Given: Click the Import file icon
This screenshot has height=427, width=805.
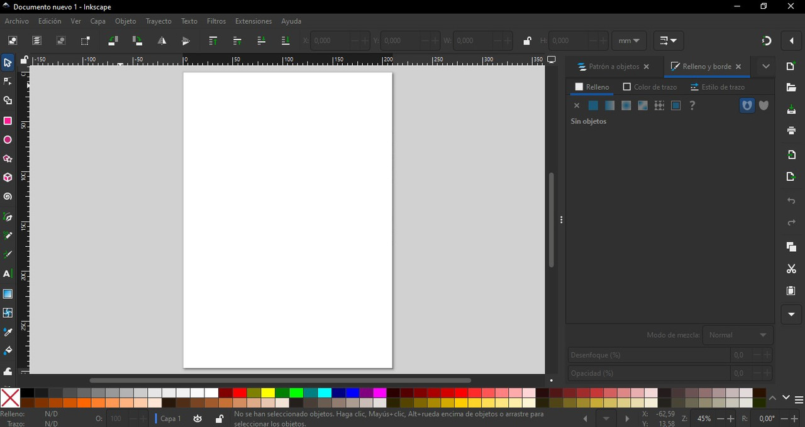Looking at the screenshot, I should tap(791, 154).
